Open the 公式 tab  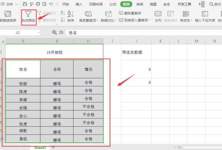113,4
